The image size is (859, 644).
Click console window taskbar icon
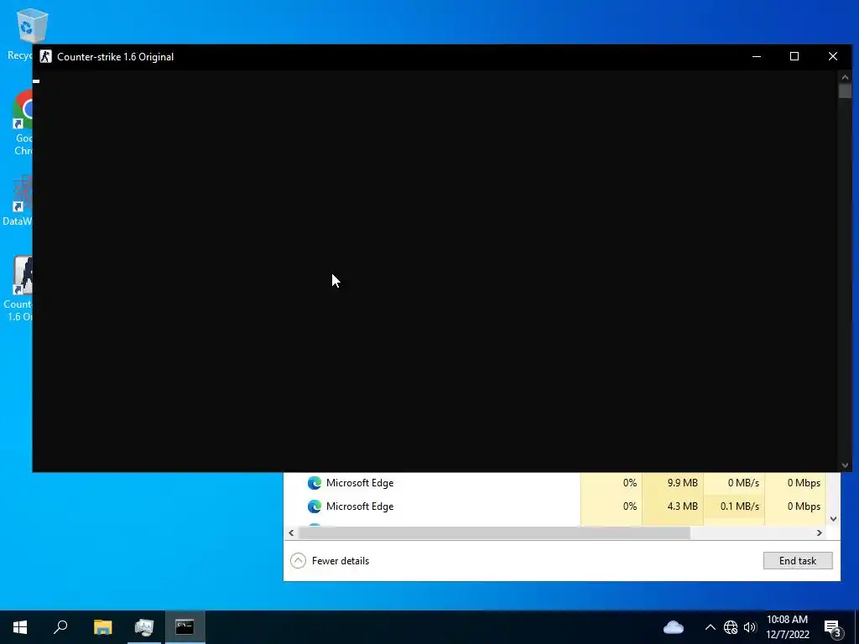pyautogui.click(x=185, y=627)
